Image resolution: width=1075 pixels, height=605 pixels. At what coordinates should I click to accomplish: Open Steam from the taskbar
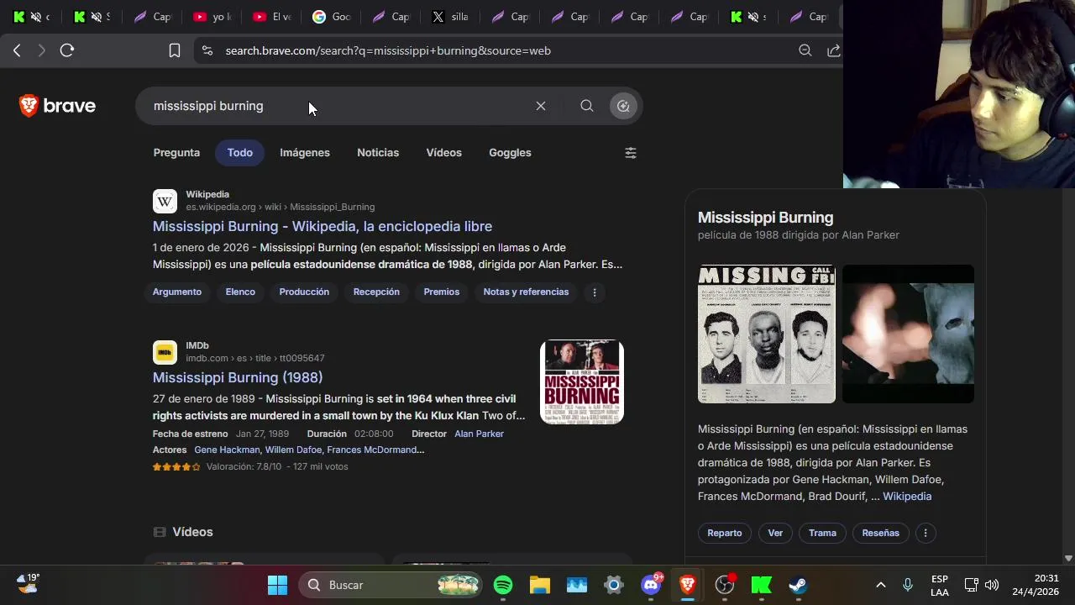pos(798,585)
